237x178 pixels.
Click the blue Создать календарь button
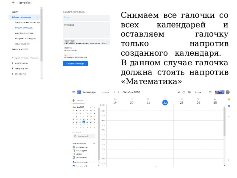[76, 63]
